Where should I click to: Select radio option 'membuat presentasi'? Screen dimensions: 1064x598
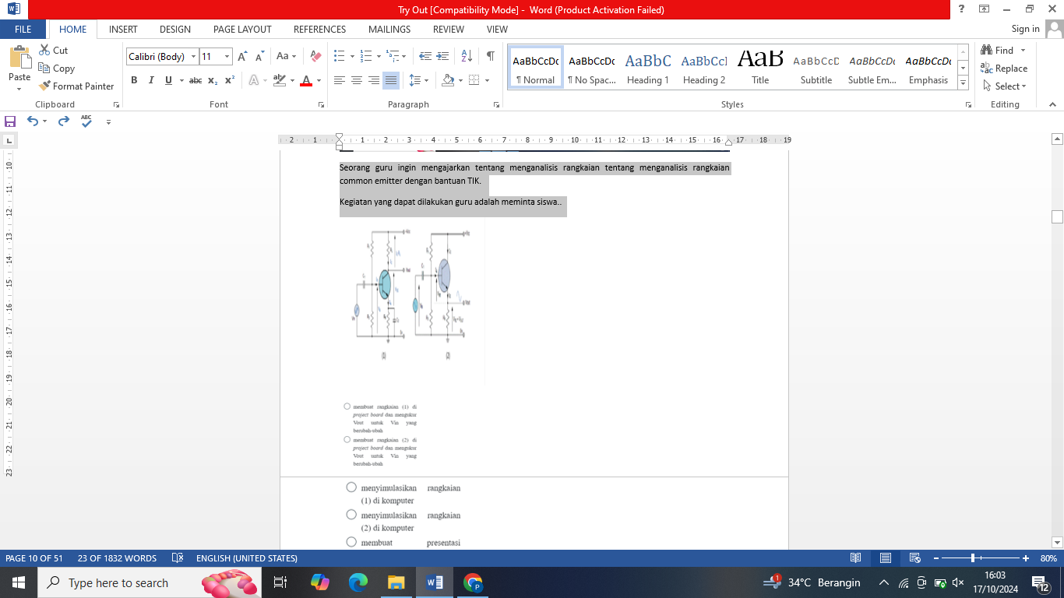(351, 543)
